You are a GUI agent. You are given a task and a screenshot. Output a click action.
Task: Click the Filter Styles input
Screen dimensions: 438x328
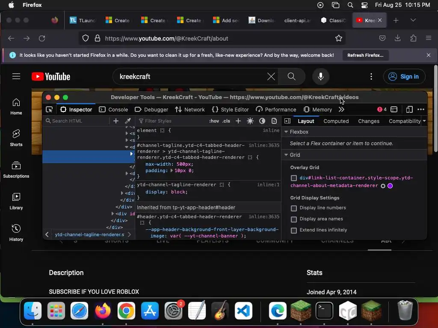pos(172,121)
